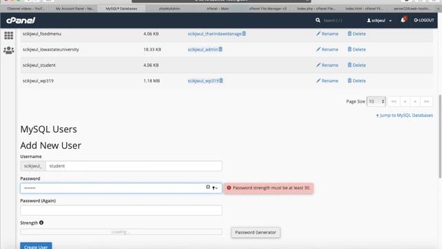This screenshot has width=442, height=249.
Task: Click Strength info icon
Action: pos(41,223)
